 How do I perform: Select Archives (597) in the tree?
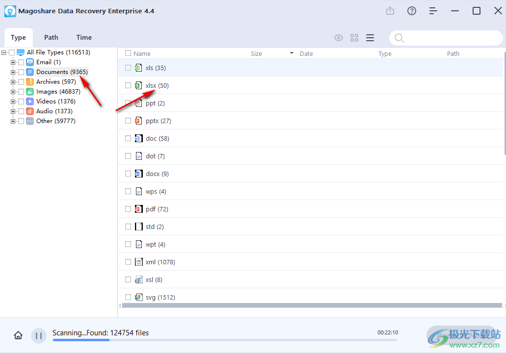pyautogui.click(x=56, y=81)
